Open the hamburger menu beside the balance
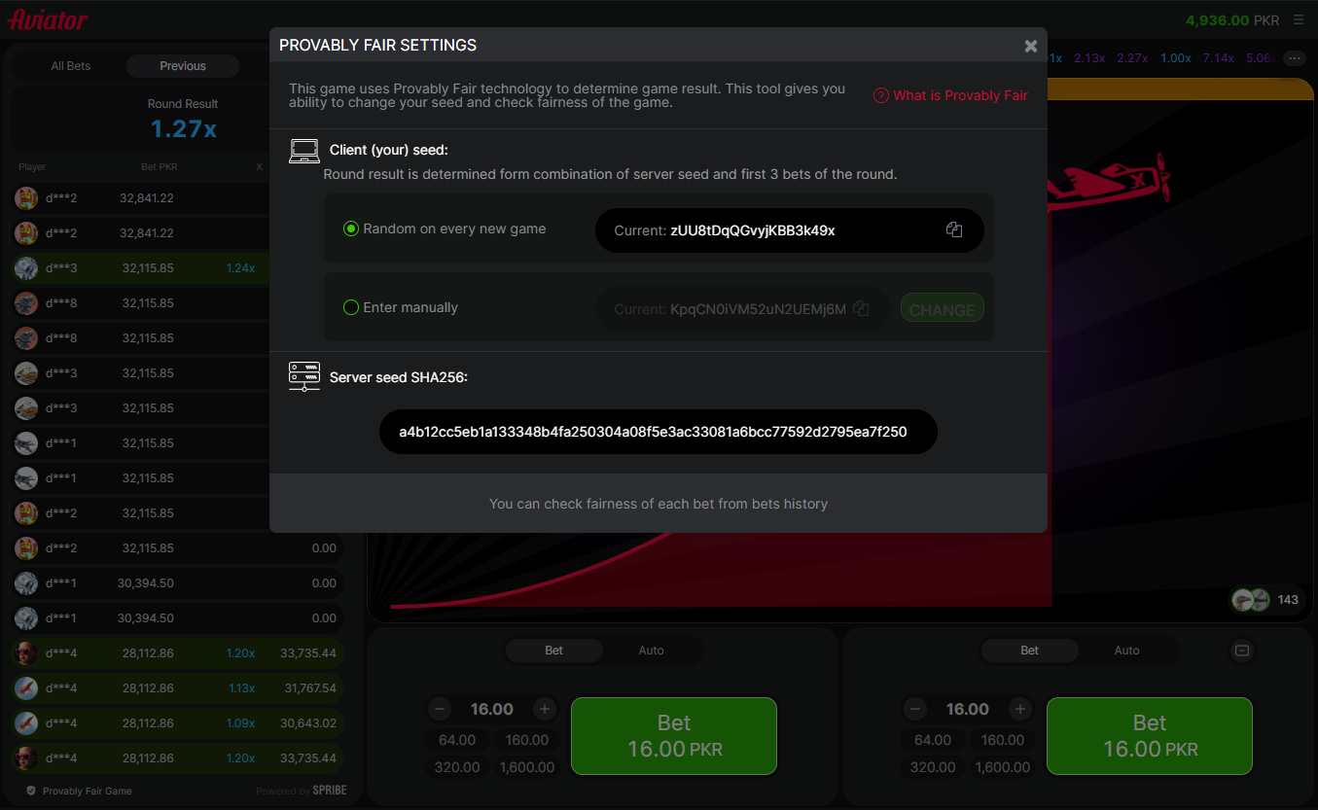The height and width of the screenshot is (810, 1318). click(1299, 20)
